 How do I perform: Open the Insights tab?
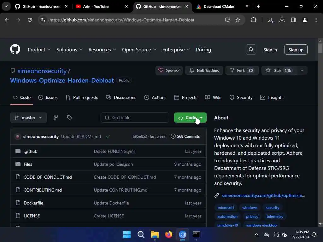tap(272, 97)
